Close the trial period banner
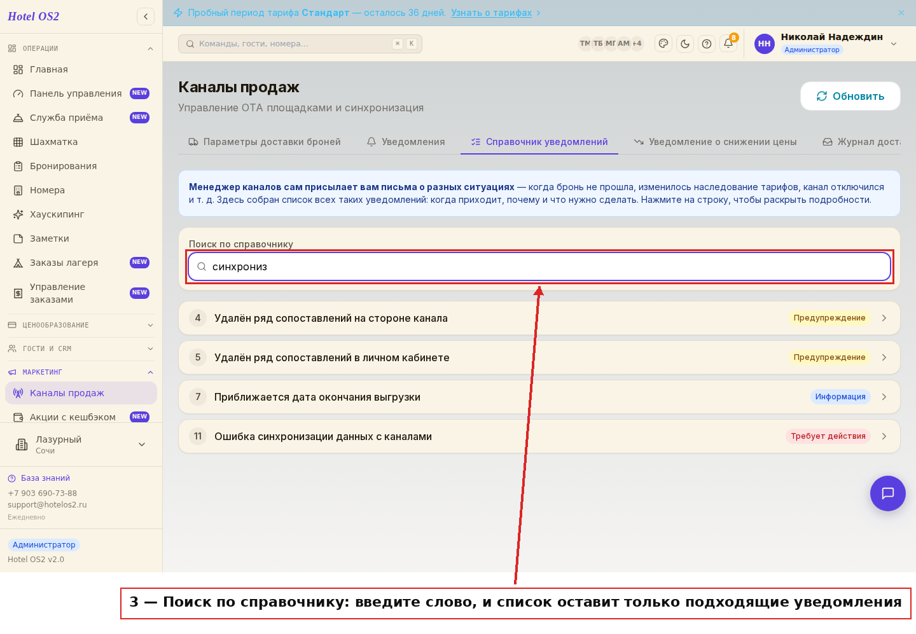The width and height of the screenshot is (916, 634). [901, 13]
